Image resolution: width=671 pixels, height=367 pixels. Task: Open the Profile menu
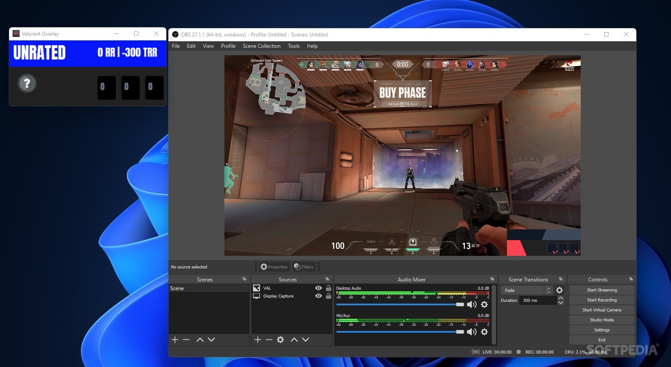pyautogui.click(x=228, y=46)
